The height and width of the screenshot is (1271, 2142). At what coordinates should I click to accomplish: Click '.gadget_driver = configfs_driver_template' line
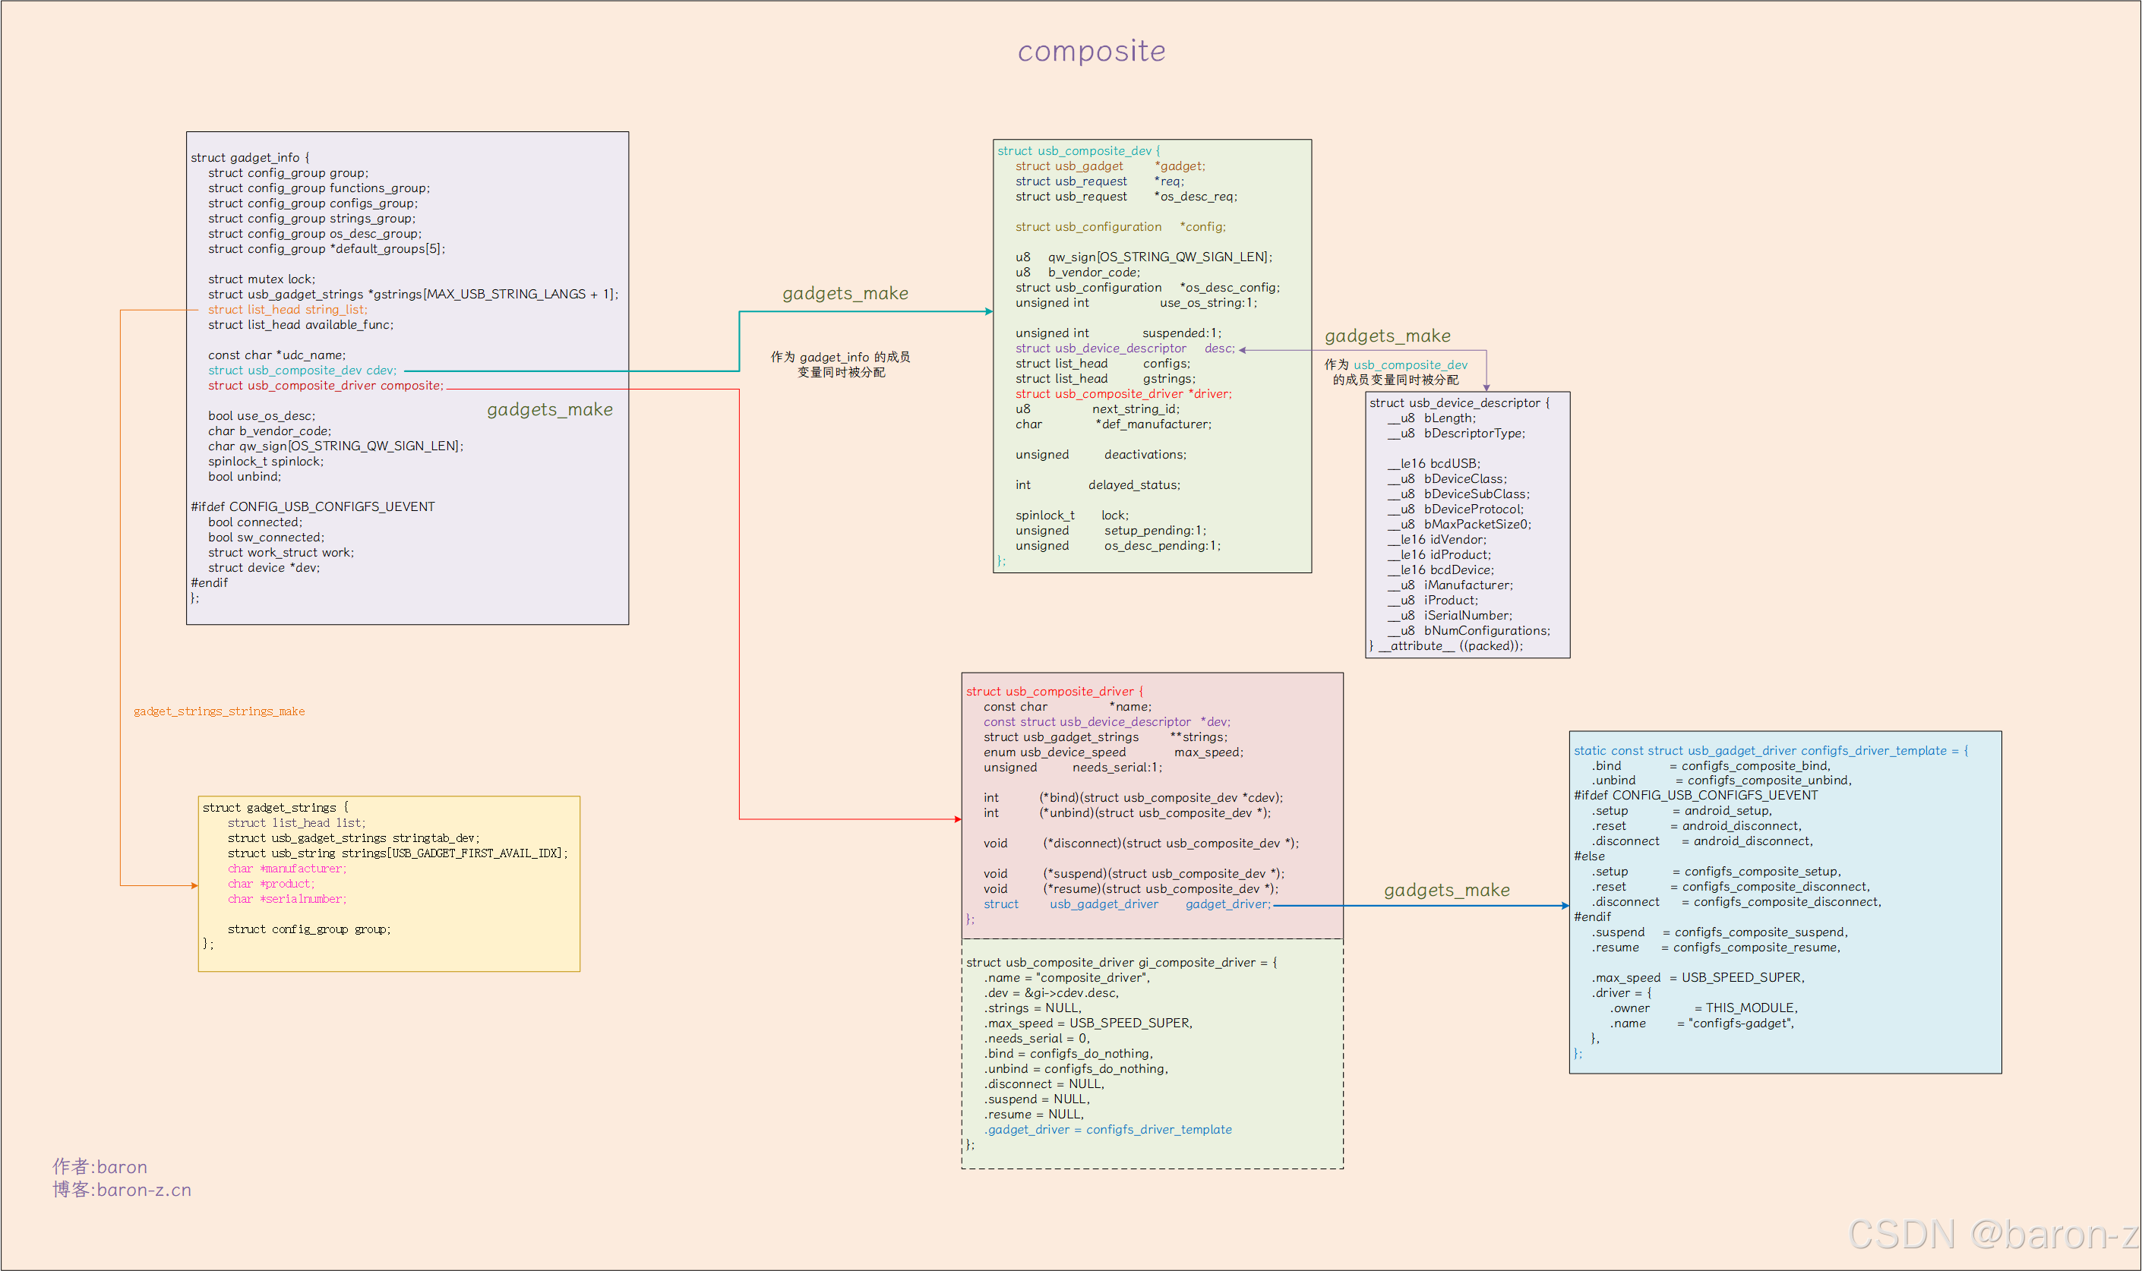pyautogui.click(x=1107, y=1130)
